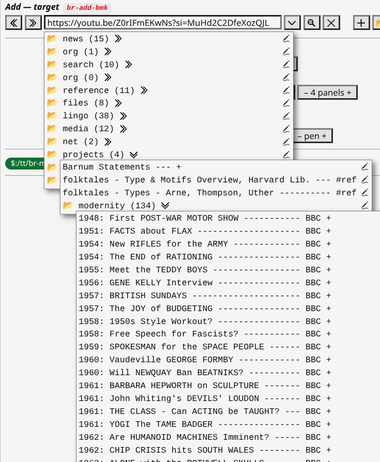Expand the media (12) folder

[x=123, y=129]
